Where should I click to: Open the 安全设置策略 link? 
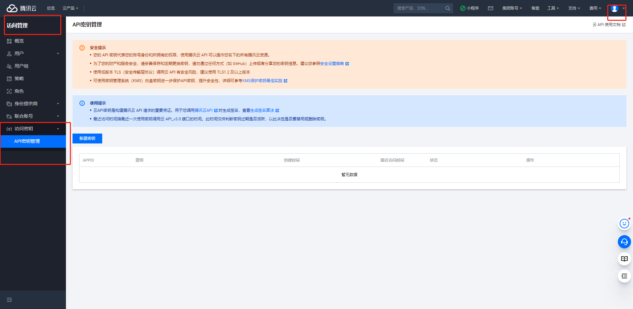tap(332, 64)
